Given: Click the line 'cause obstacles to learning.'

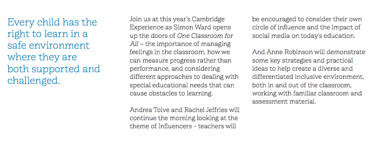Looking at the screenshot, I should coord(171,93).
